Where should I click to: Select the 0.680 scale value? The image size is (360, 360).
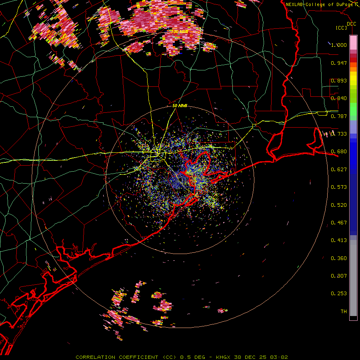pos(339,152)
